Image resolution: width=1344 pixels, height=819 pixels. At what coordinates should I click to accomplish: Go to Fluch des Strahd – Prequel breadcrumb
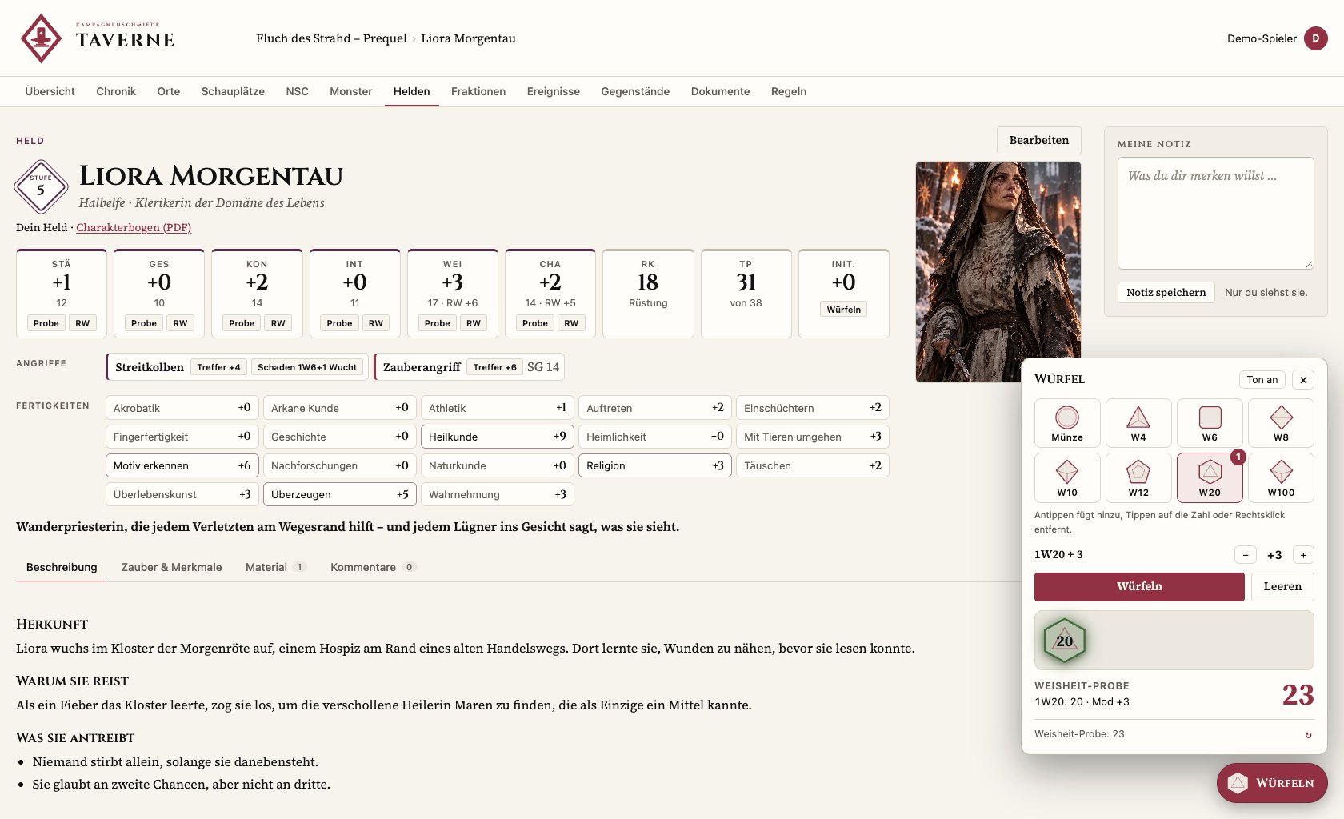coord(331,38)
